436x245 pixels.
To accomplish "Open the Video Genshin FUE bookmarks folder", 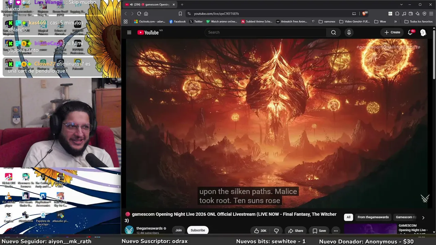I will pos(355,21).
